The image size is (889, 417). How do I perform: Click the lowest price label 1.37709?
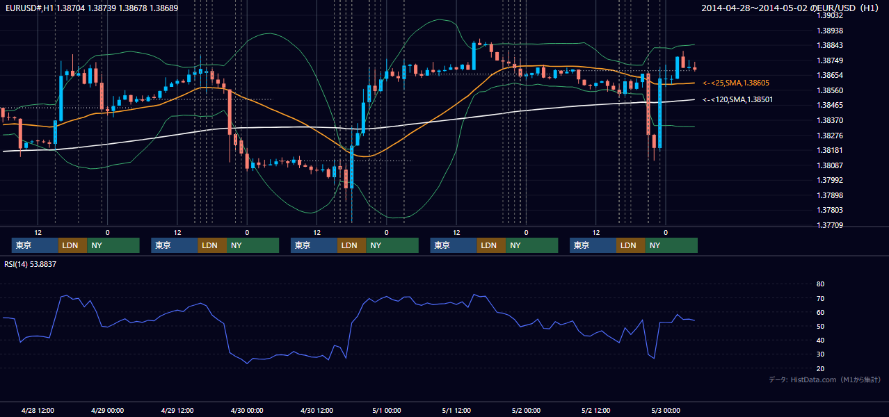829,225
